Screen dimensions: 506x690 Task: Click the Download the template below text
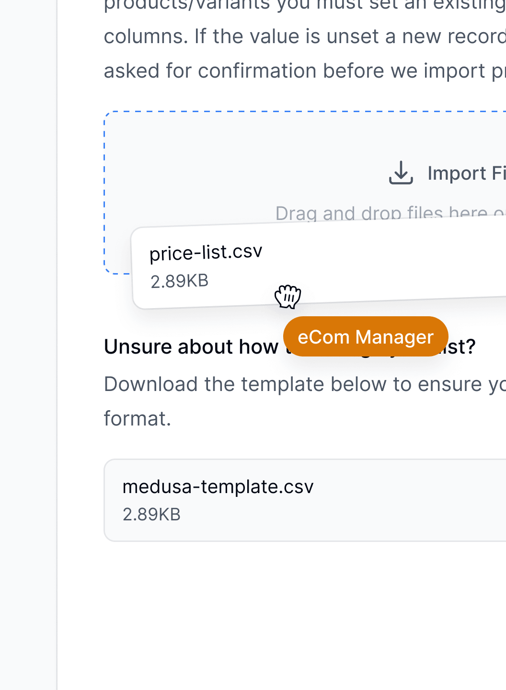[305, 384]
